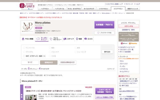Click the Hot Pepper Beauty logo
Screen dimensions: 160x100
[x=27, y=6]
